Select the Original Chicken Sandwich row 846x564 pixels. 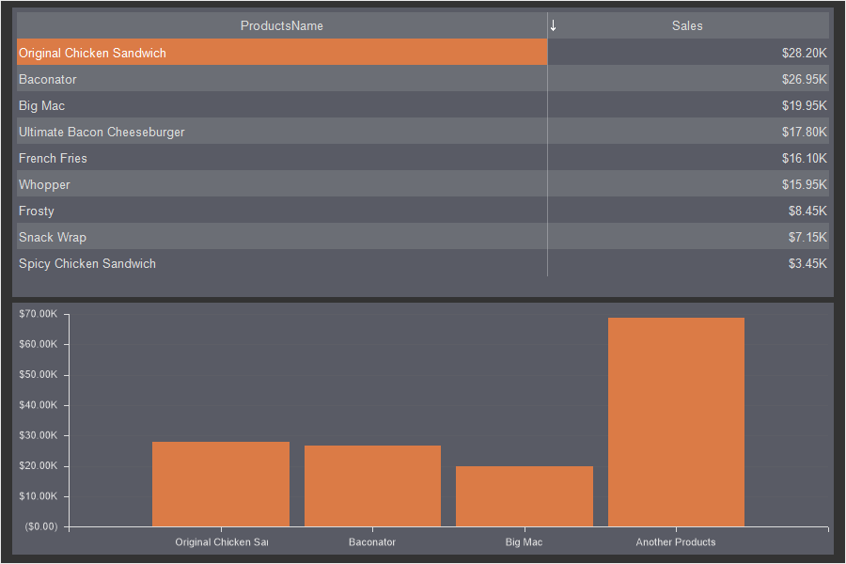281,53
